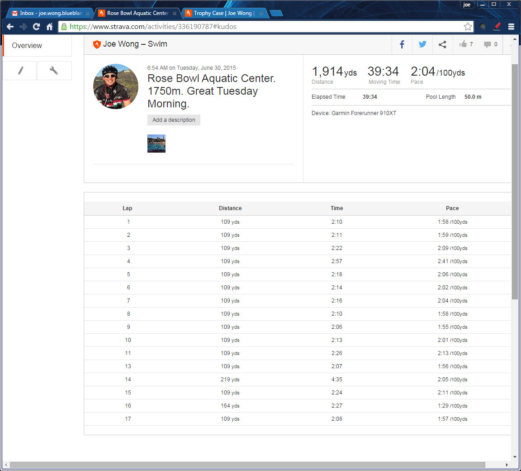Select the Overview sidebar item
The width and height of the screenshot is (521, 471).
click(27, 46)
